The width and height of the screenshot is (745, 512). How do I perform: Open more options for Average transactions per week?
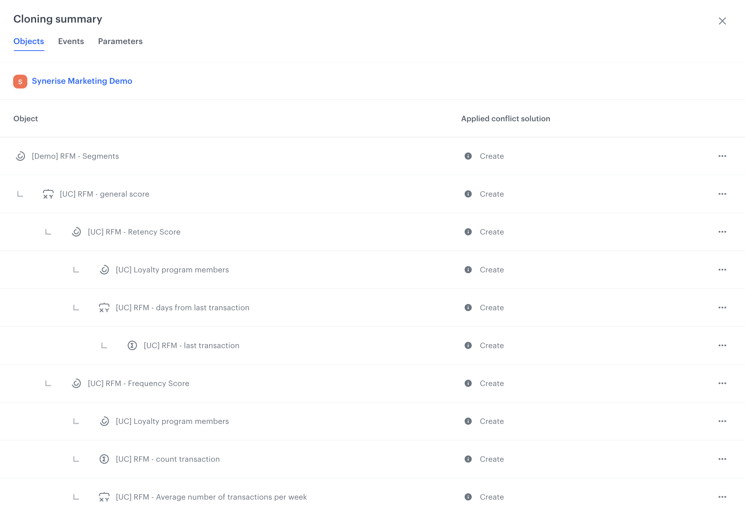pyautogui.click(x=722, y=497)
